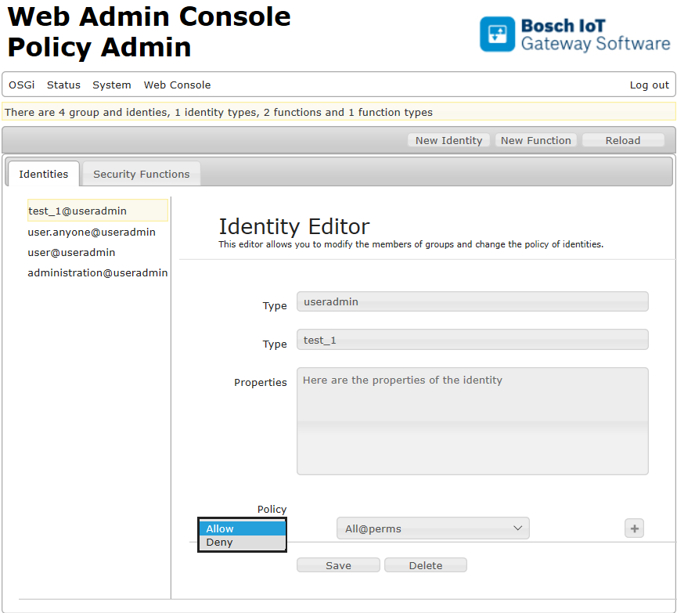Viewport: 677px width, 613px height.
Task: Select administration@useradmin from the identity list
Action: click(98, 272)
